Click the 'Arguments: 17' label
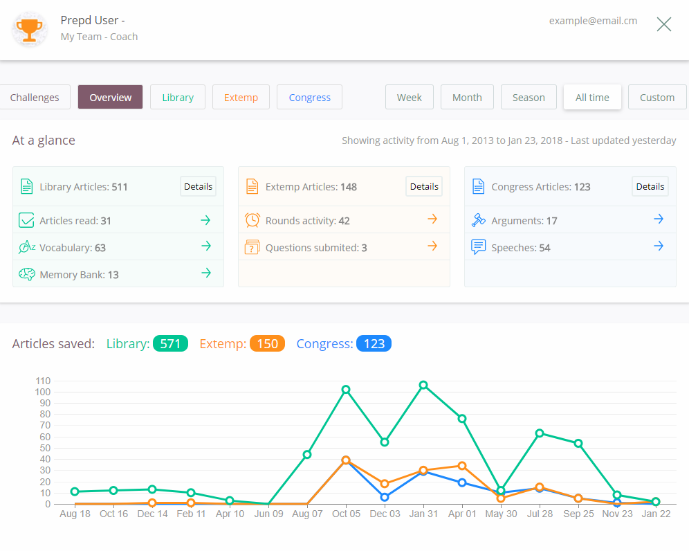The width and height of the screenshot is (689, 551). pyautogui.click(x=524, y=221)
